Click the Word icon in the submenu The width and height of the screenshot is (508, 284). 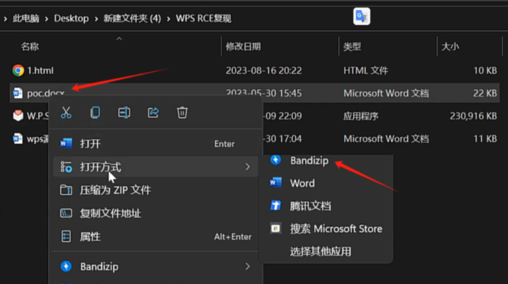click(x=276, y=182)
